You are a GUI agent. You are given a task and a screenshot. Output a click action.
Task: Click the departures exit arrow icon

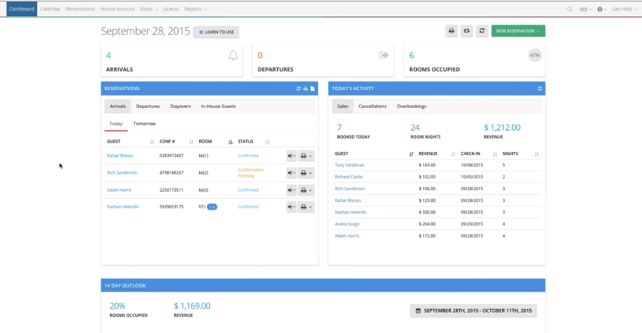pos(384,55)
